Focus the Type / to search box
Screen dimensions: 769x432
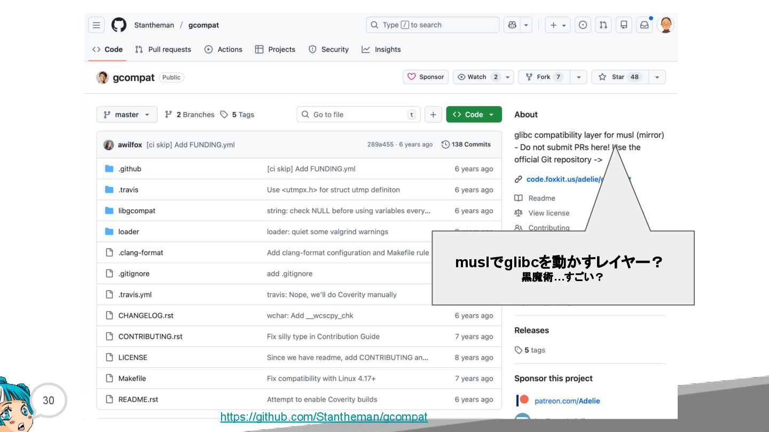click(x=433, y=25)
